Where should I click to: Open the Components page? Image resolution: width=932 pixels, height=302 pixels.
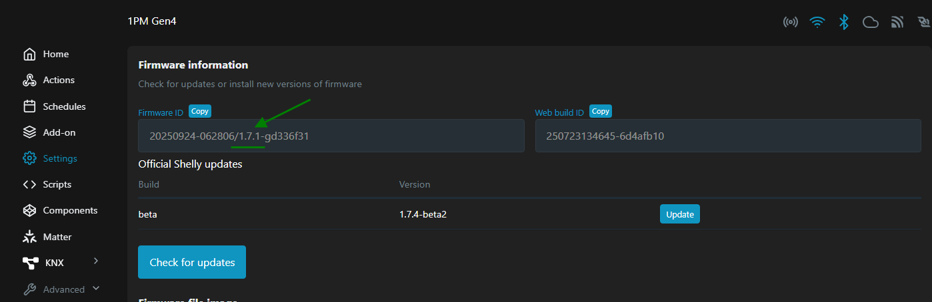[x=70, y=210]
